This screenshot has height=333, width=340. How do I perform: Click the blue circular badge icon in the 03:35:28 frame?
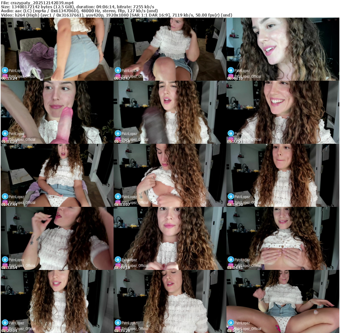point(118,322)
